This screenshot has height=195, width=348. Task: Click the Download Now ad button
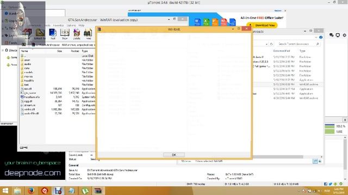click(262, 25)
